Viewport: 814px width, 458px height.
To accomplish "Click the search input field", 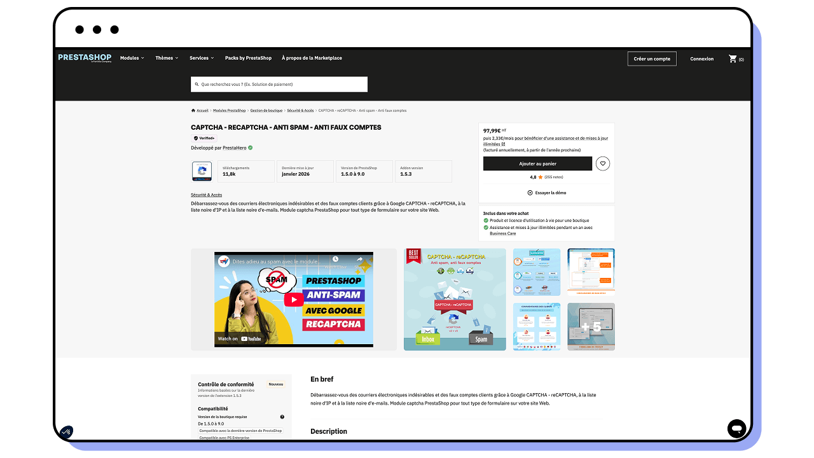I will click(279, 84).
